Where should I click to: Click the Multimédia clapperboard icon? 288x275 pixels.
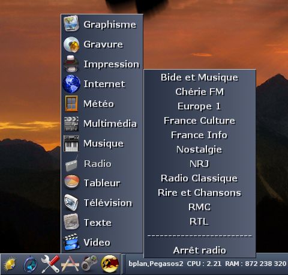tap(71, 124)
